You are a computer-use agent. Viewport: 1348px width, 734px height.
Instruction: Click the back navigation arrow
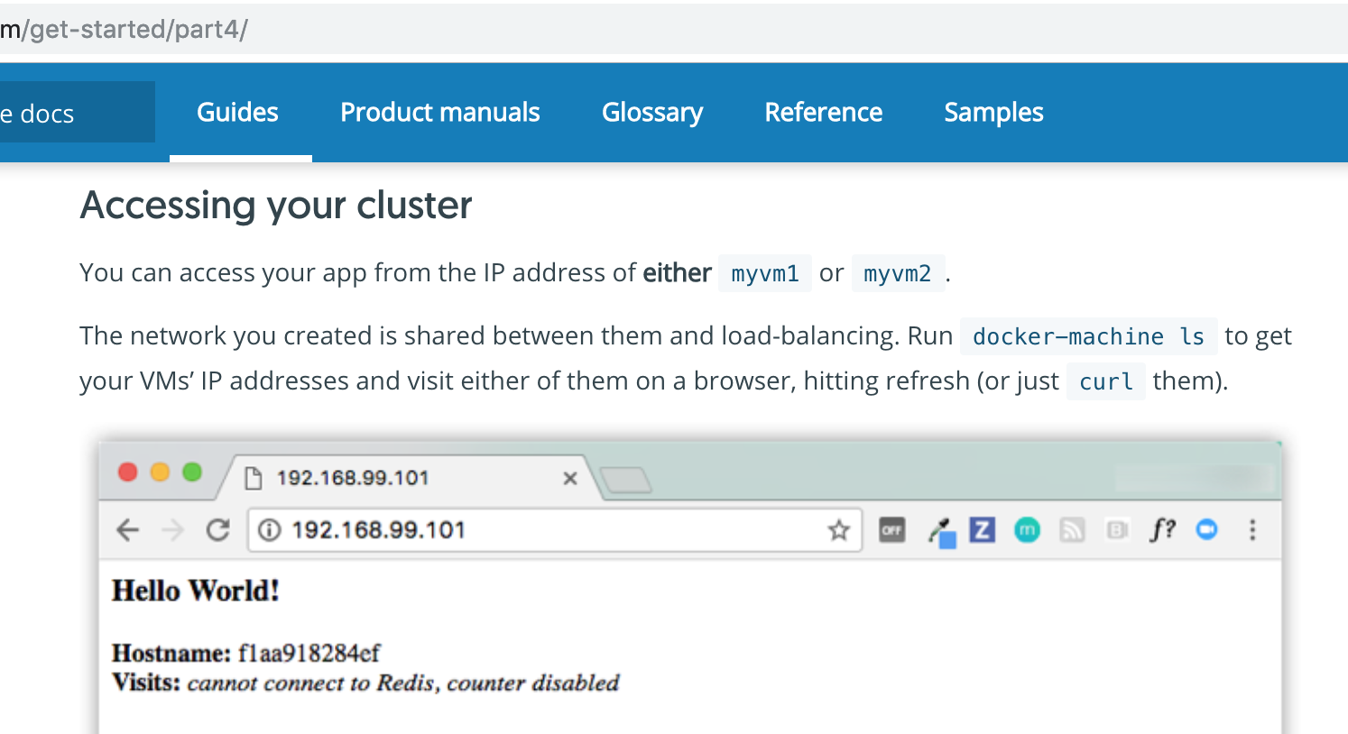[x=127, y=530]
